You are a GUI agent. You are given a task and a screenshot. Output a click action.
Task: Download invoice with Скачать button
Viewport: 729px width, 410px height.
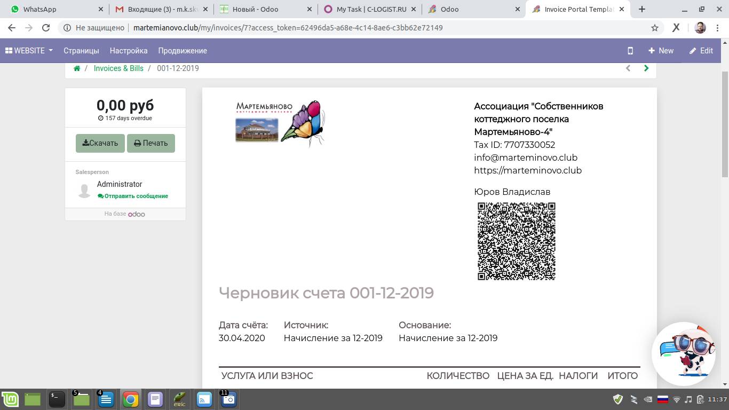click(x=100, y=143)
